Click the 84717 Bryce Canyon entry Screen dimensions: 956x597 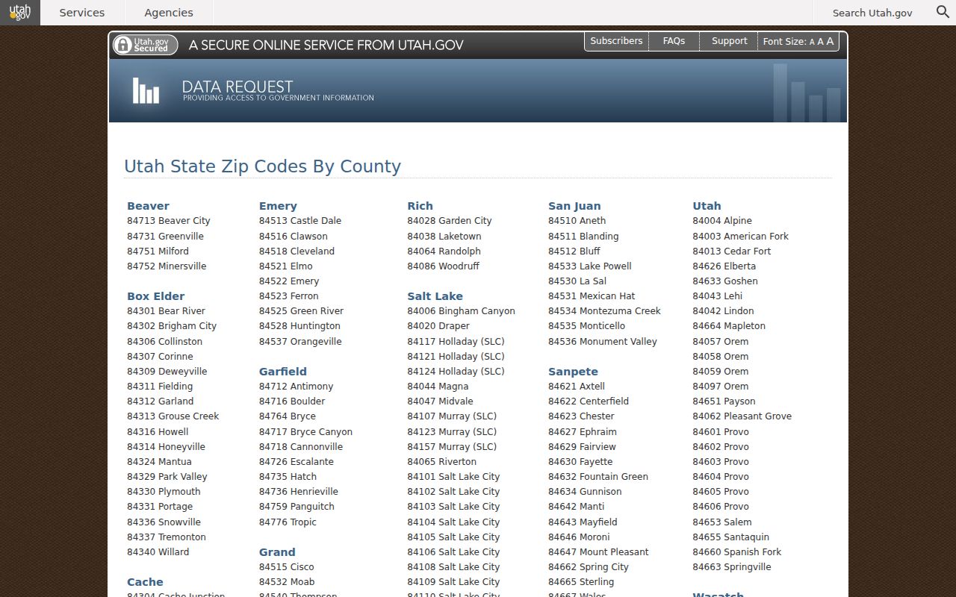[x=305, y=431]
